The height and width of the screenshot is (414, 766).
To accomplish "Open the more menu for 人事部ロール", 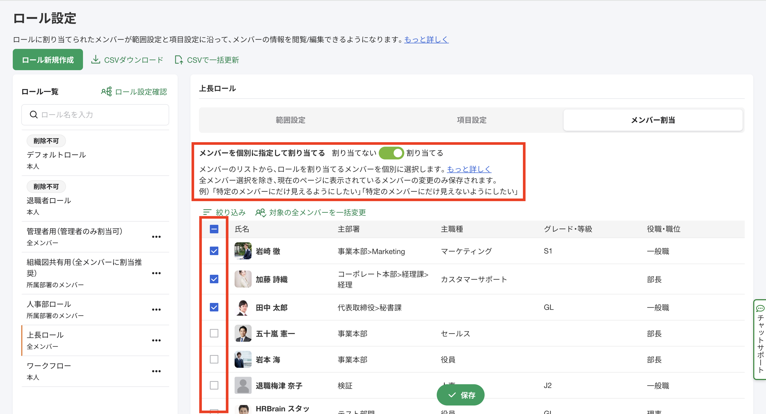I will [x=156, y=310].
